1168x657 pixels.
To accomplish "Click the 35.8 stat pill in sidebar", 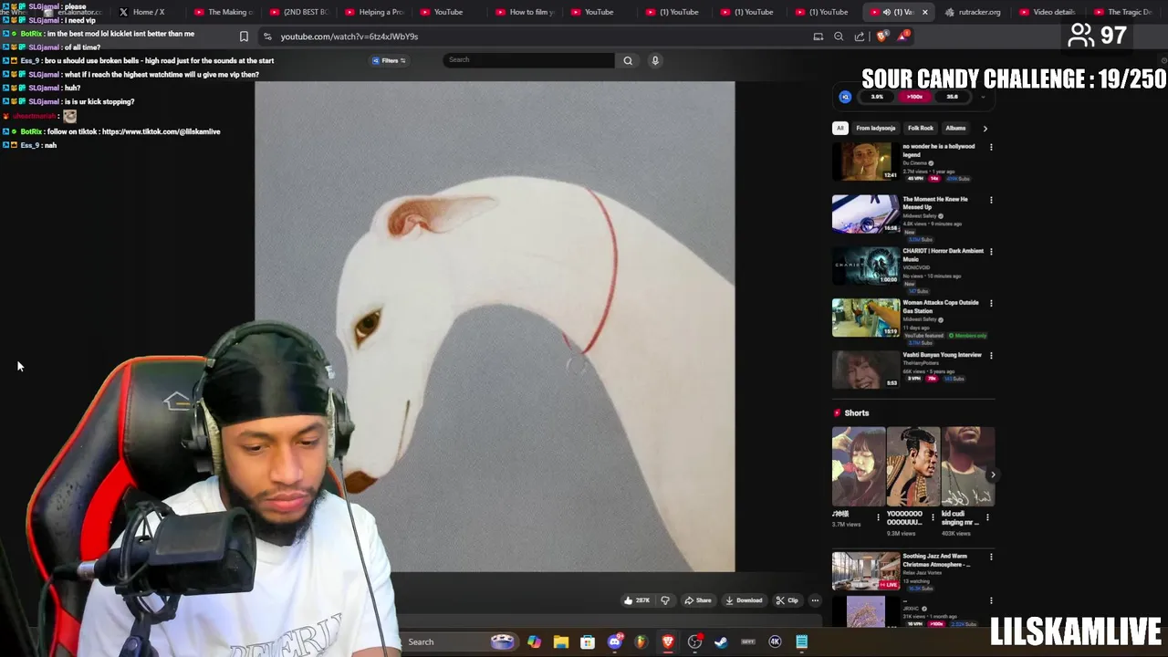I will (952, 97).
